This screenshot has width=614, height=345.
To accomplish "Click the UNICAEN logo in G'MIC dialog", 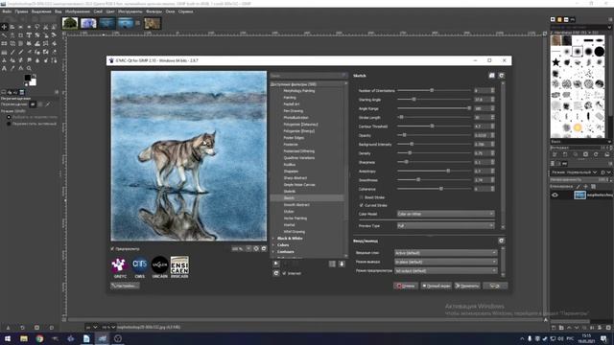I will 160,267.
